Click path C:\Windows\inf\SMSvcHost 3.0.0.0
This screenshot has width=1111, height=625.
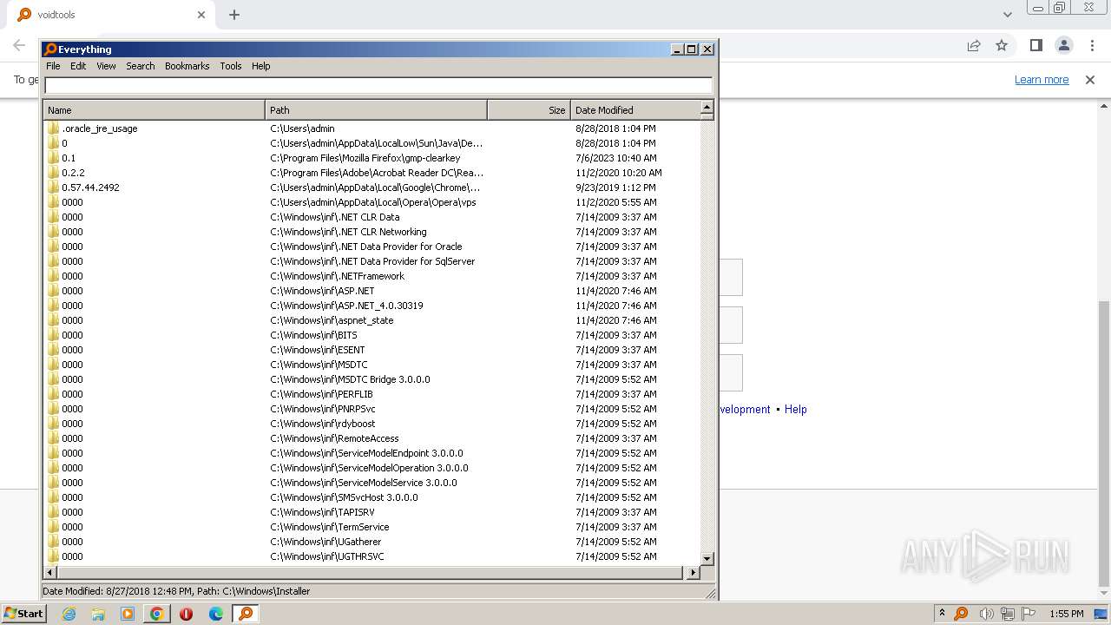pos(344,497)
